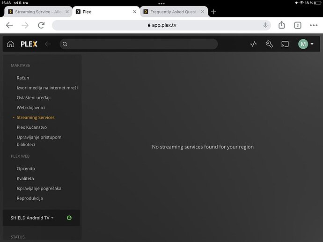Navigate forward in the browser toolbar
This screenshot has width=323, height=242.
point(25,25)
